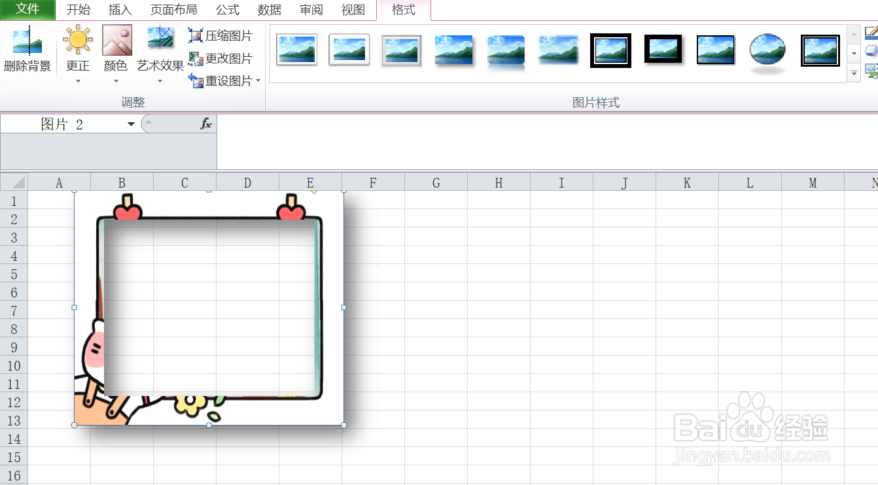Click the picture's bottom-middle resize handle
Screen dimensions: 878x485
click(209, 425)
